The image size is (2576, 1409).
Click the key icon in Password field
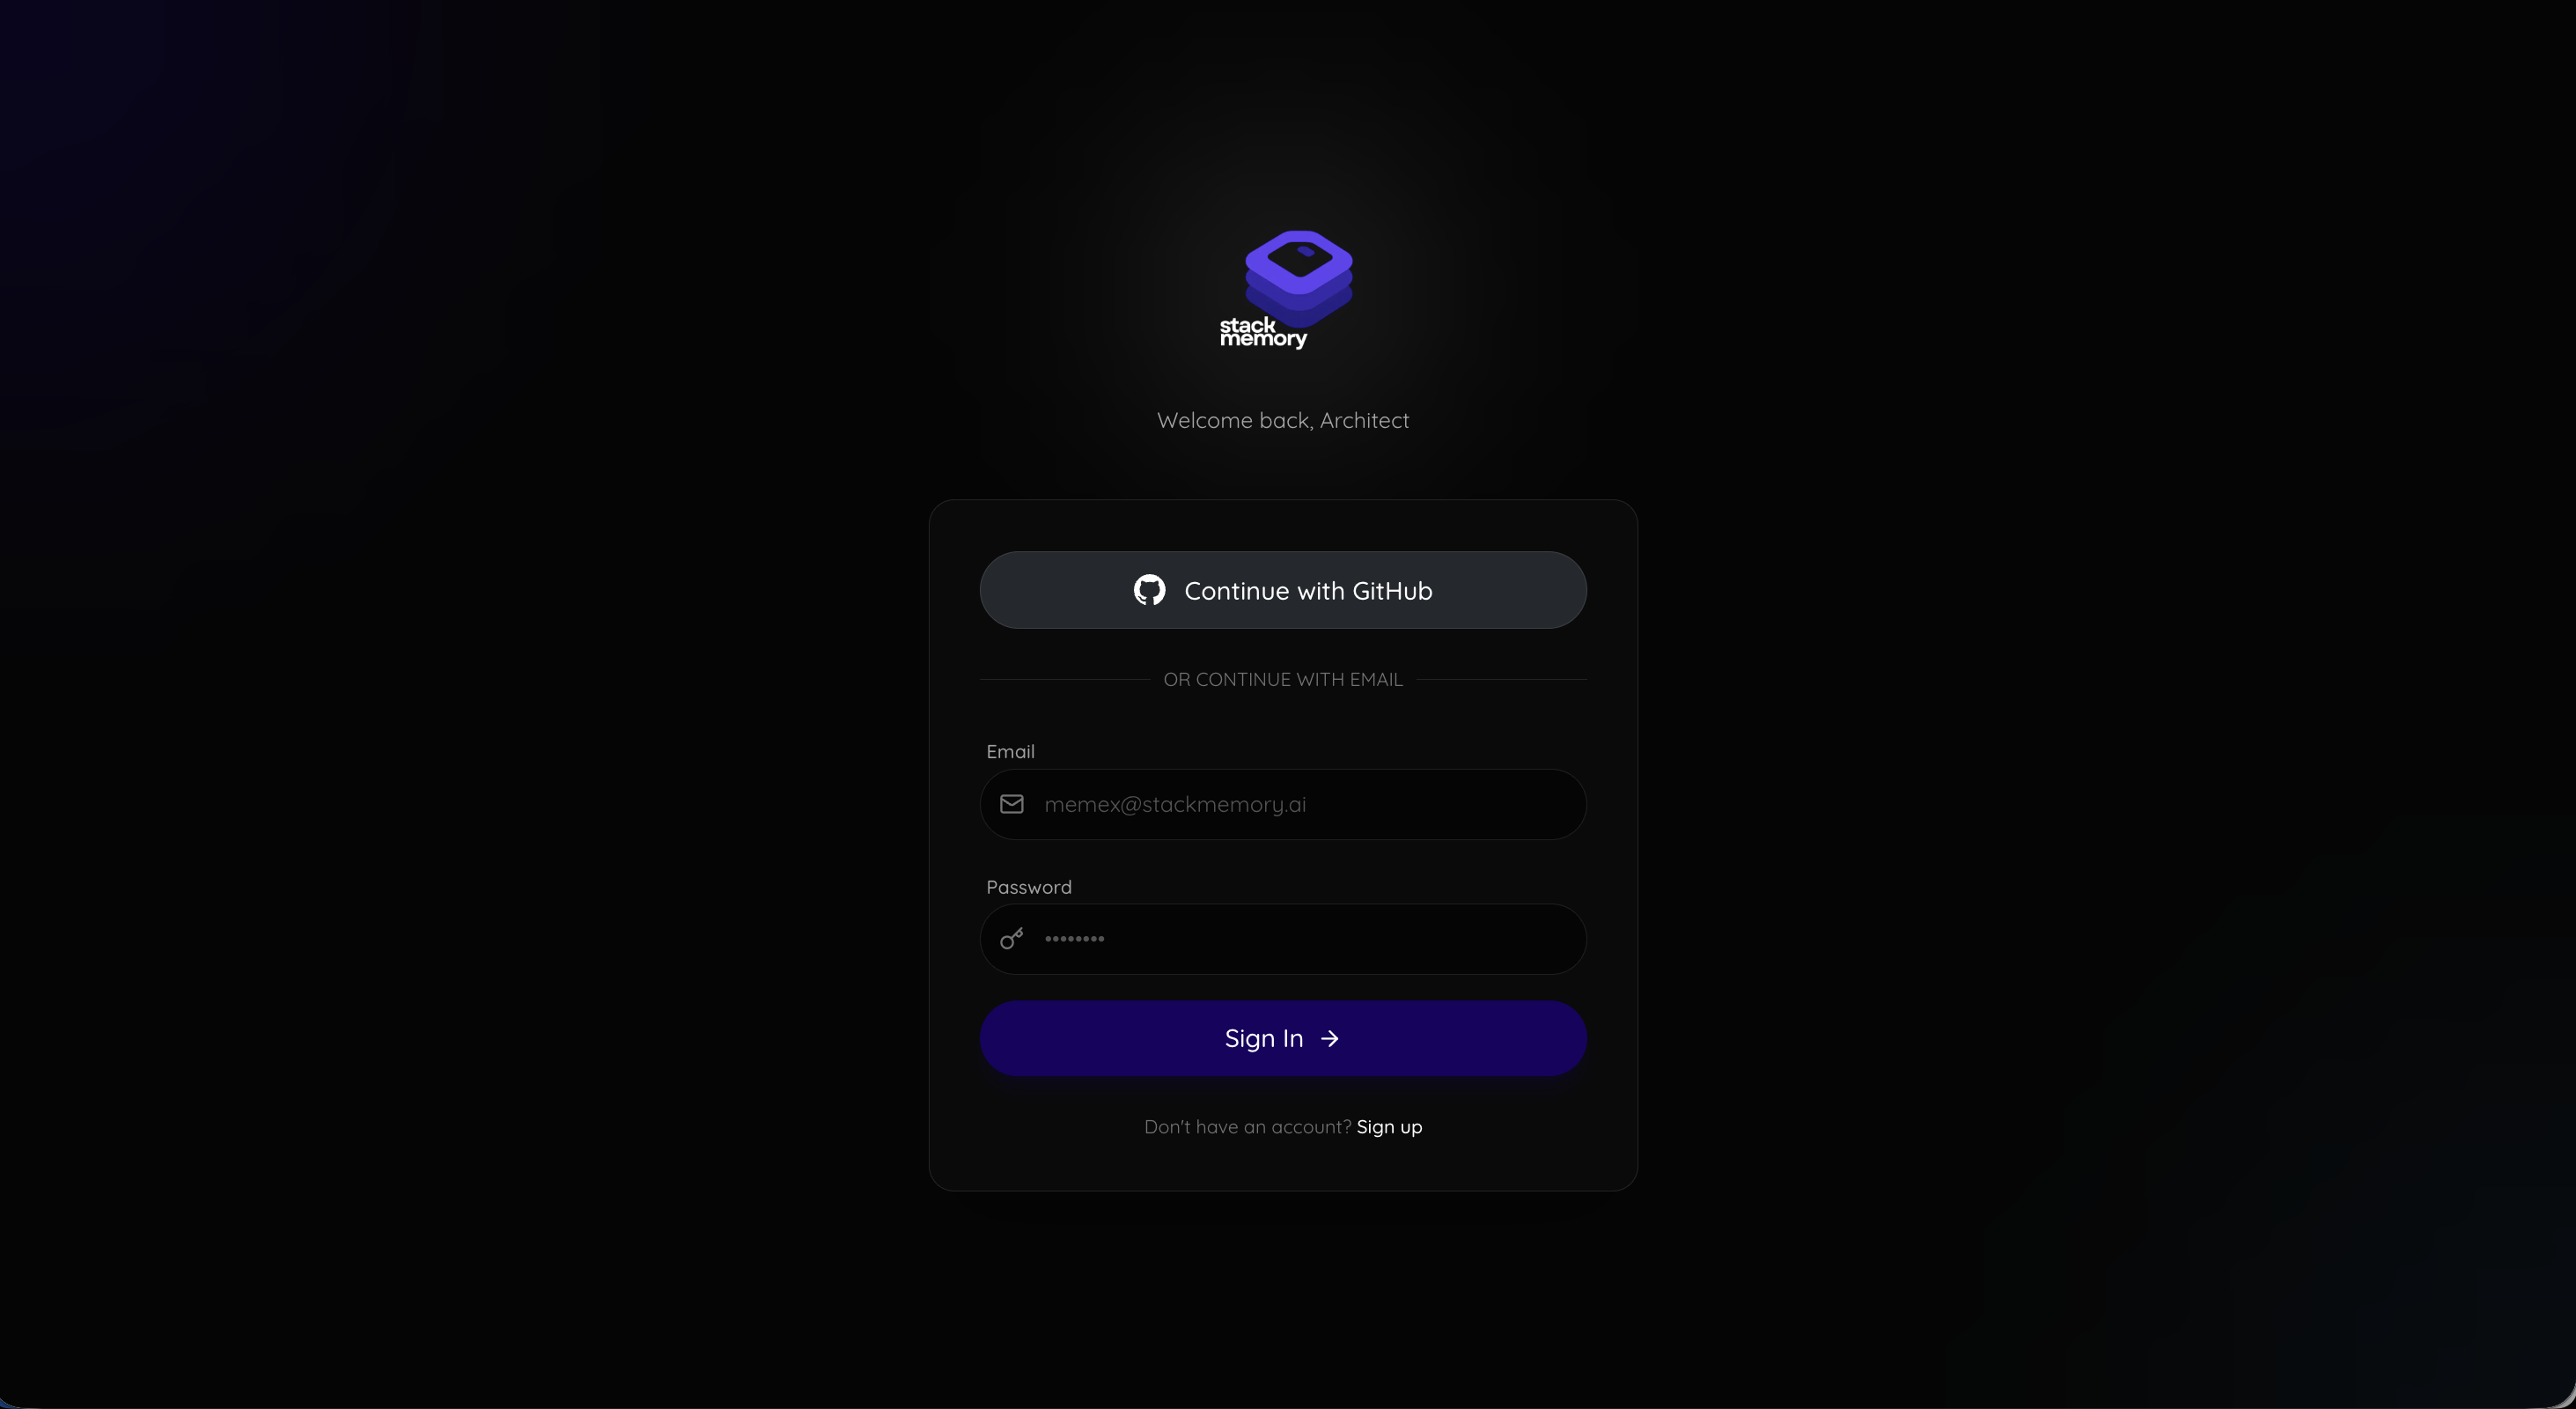[1012, 939]
